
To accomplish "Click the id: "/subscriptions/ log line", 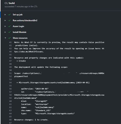I will (x=55, y=92).
